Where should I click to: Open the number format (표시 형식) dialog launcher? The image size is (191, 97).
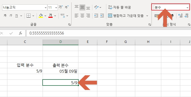tap(189, 25)
